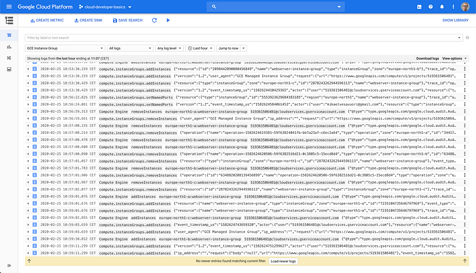
Task: Click the right up-arrow in the yellow bar
Action: 465,261
